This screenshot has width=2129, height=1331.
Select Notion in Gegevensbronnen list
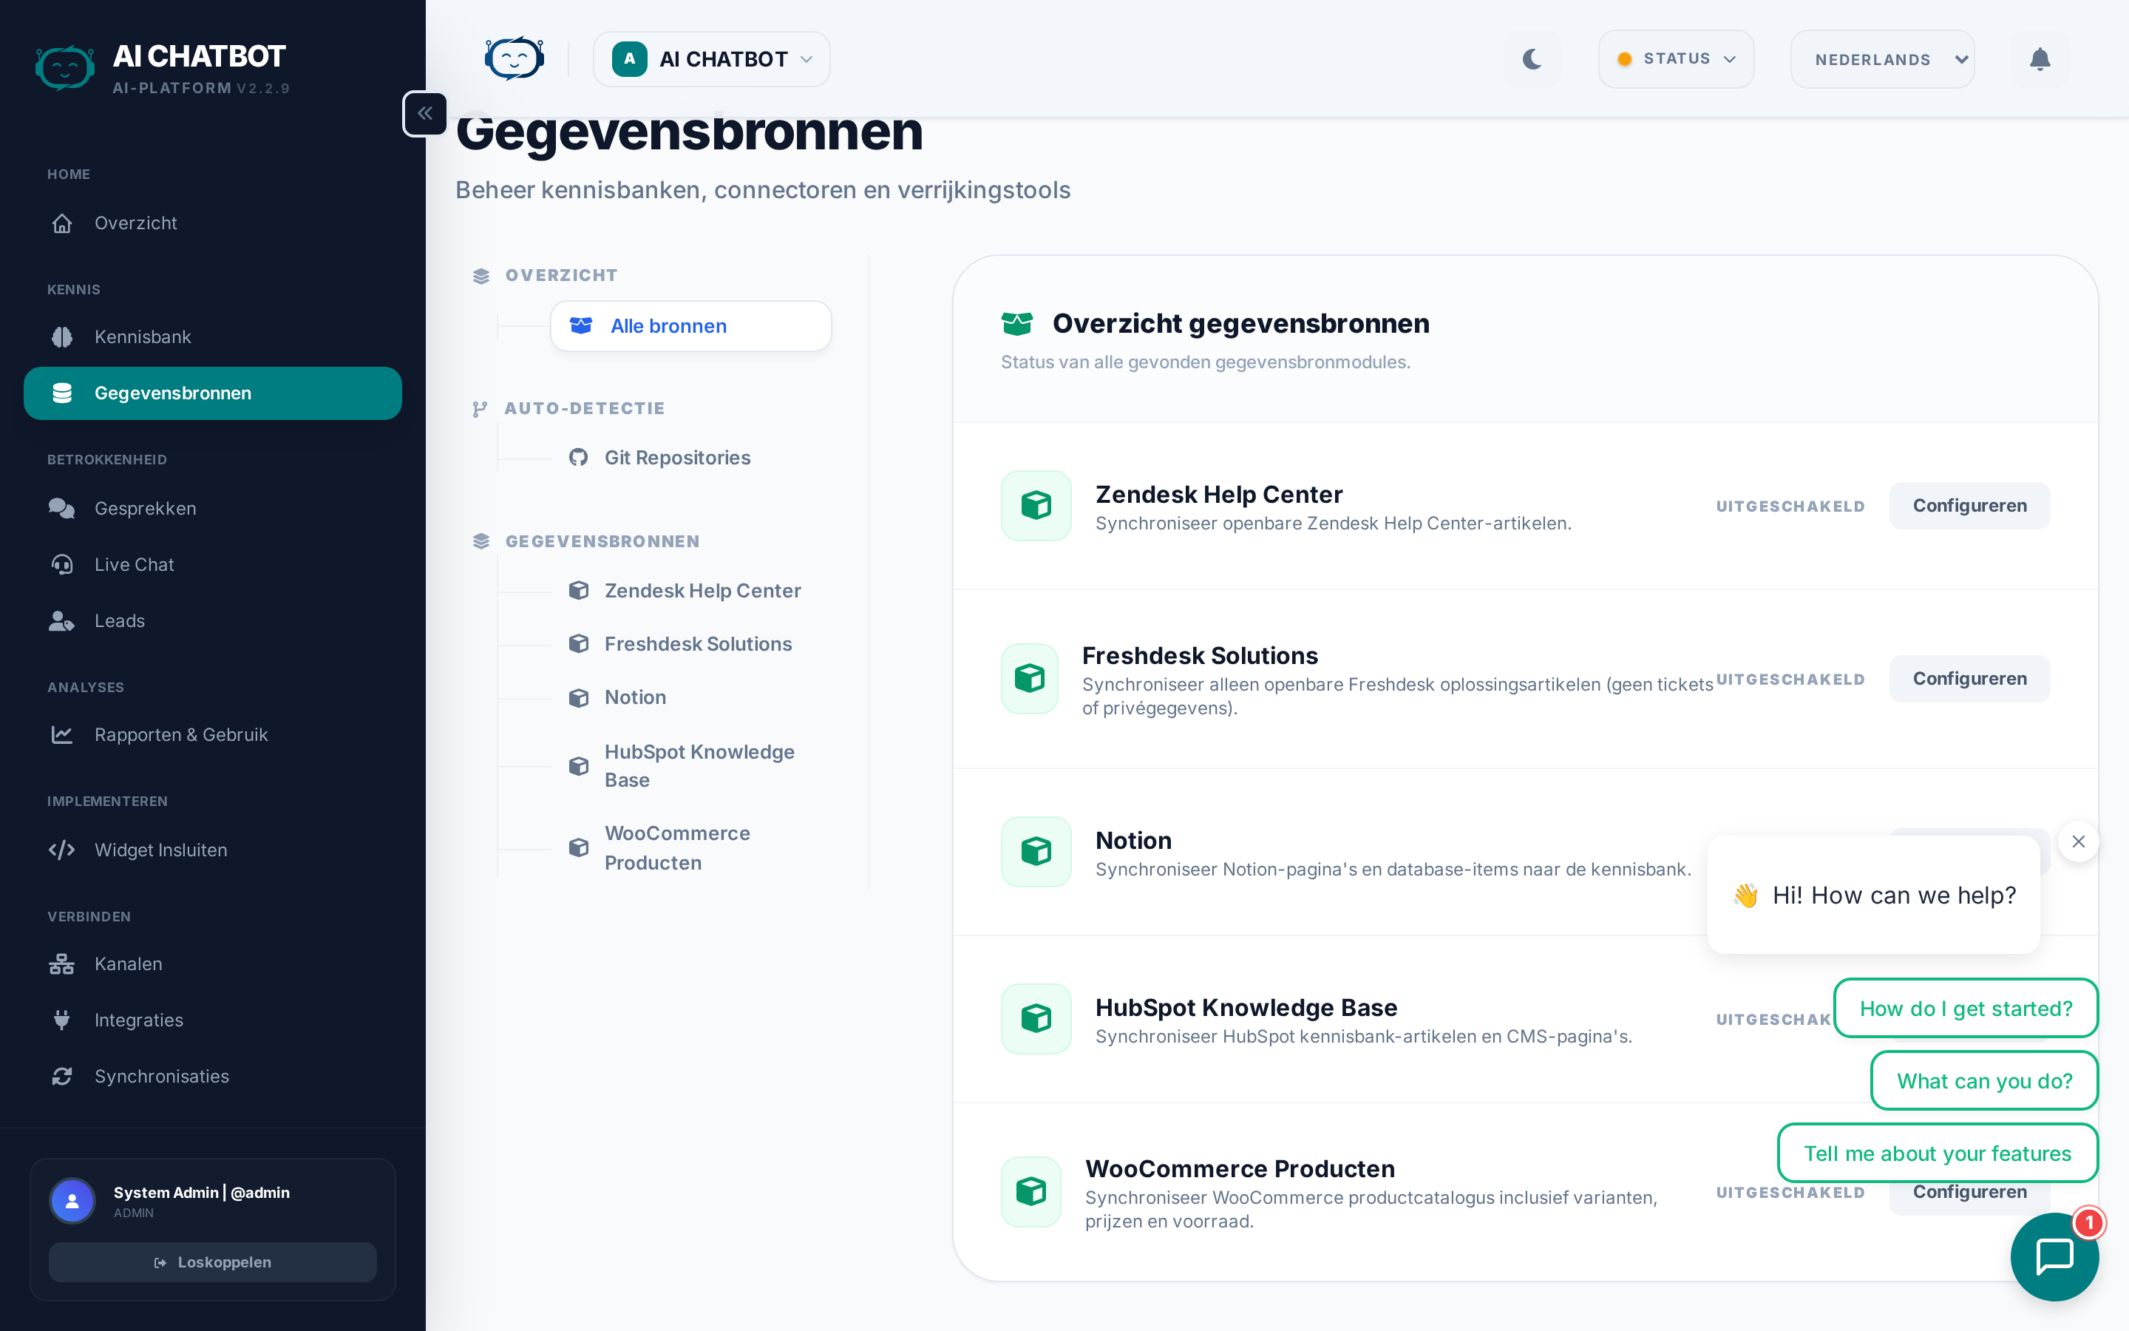pyautogui.click(x=634, y=697)
